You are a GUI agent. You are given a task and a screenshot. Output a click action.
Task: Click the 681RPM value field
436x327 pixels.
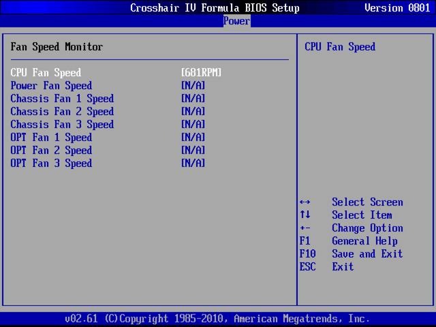[x=202, y=73]
